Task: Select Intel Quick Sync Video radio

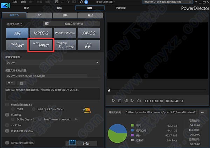Action: point(34,109)
